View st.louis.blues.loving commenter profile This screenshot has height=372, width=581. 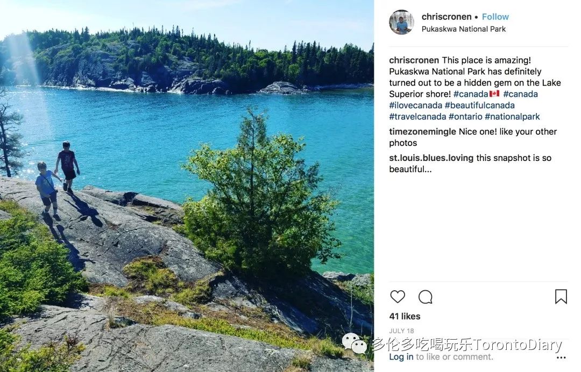(x=431, y=158)
